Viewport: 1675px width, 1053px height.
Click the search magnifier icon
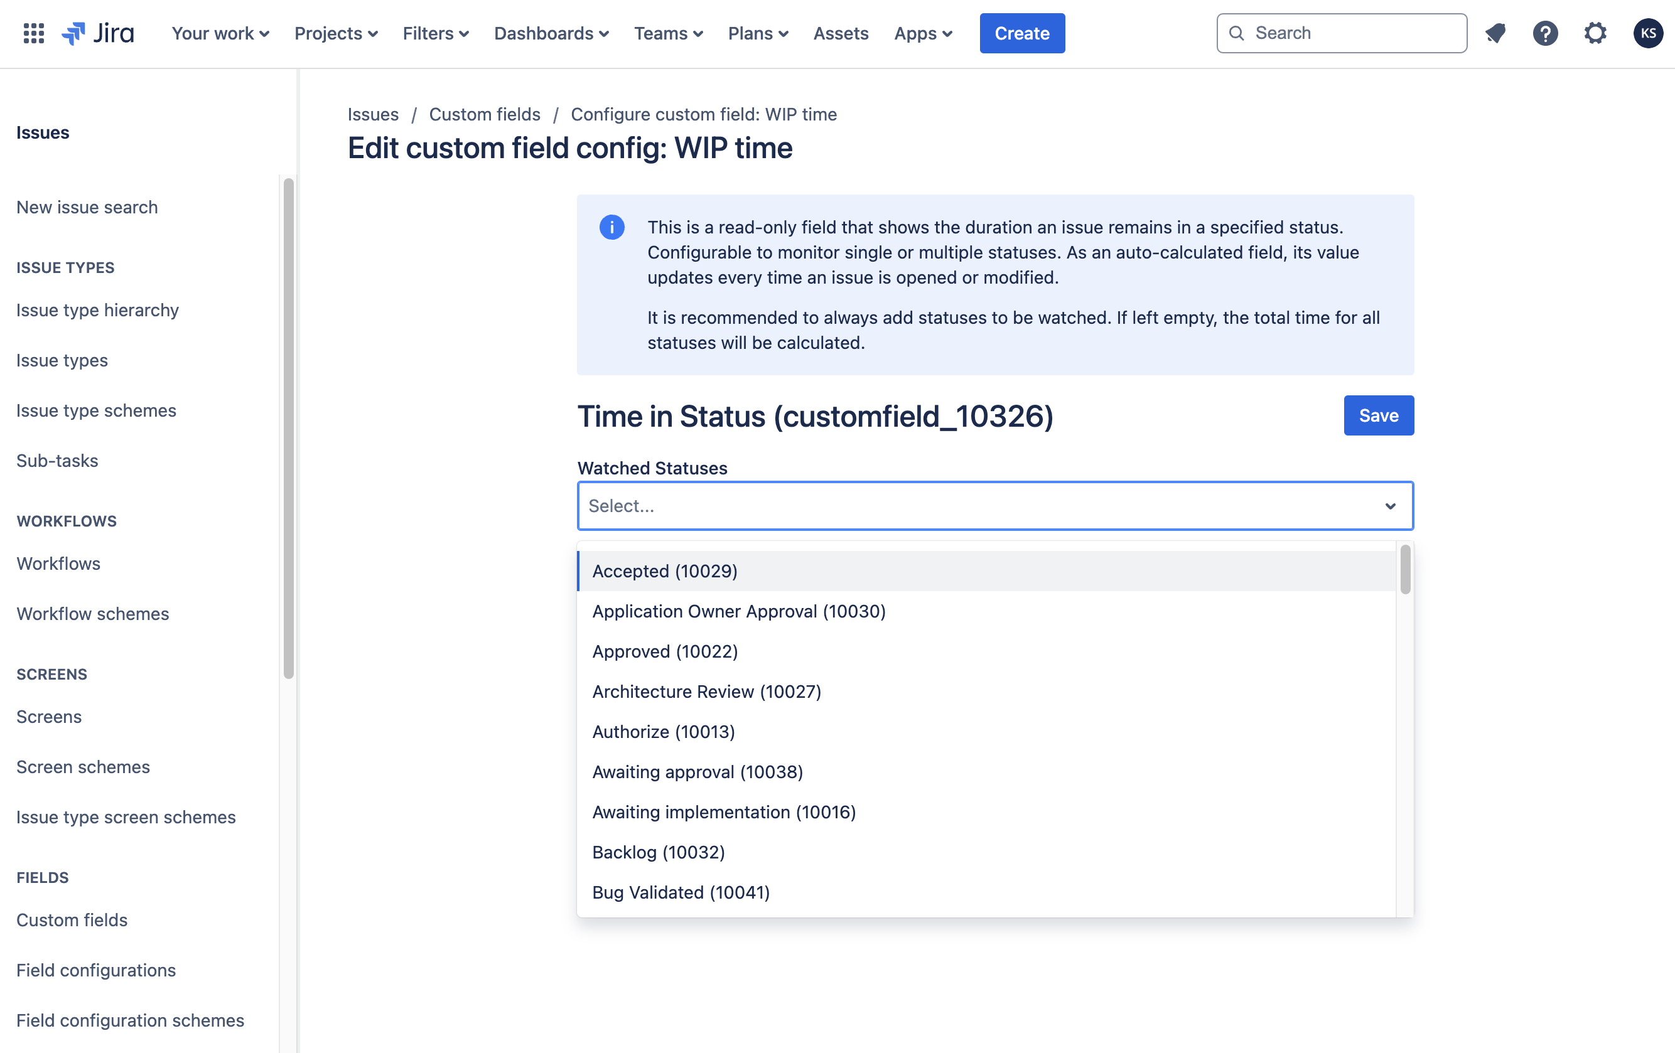tap(1236, 33)
